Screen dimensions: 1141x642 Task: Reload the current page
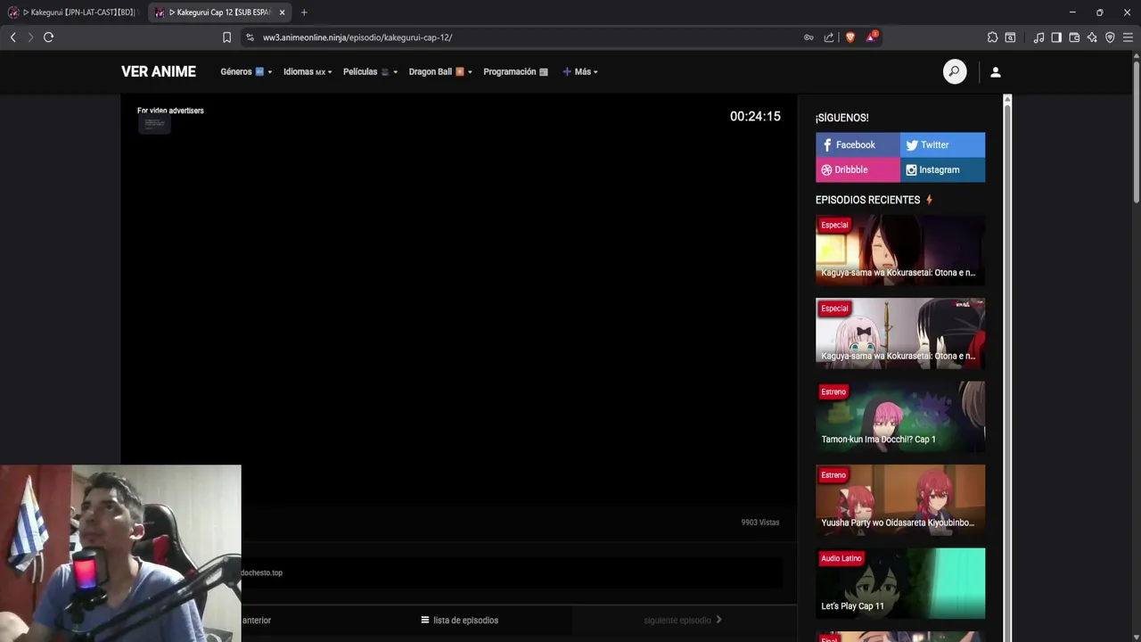pyautogui.click(x=49, y=37)
